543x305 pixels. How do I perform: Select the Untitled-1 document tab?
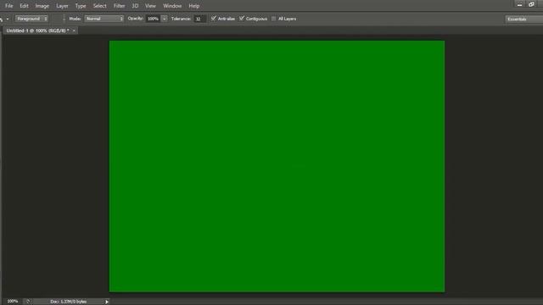37,30
